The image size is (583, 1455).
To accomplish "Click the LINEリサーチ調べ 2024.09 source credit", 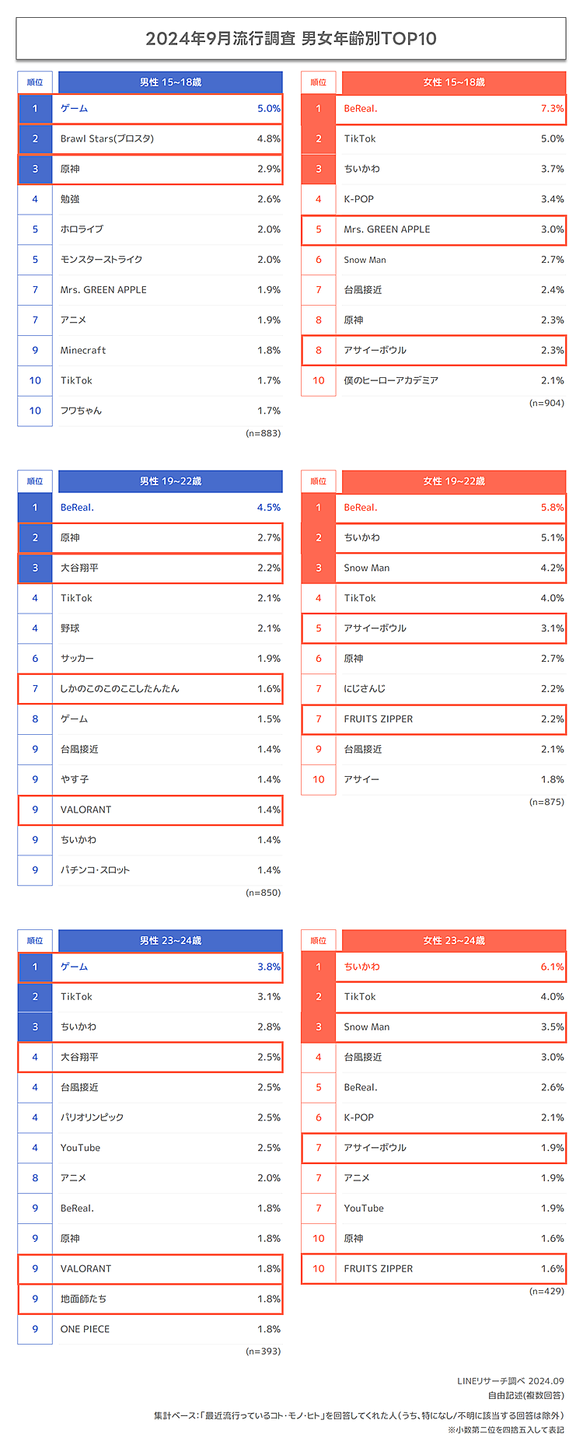I will click(x=510, y=1381).
